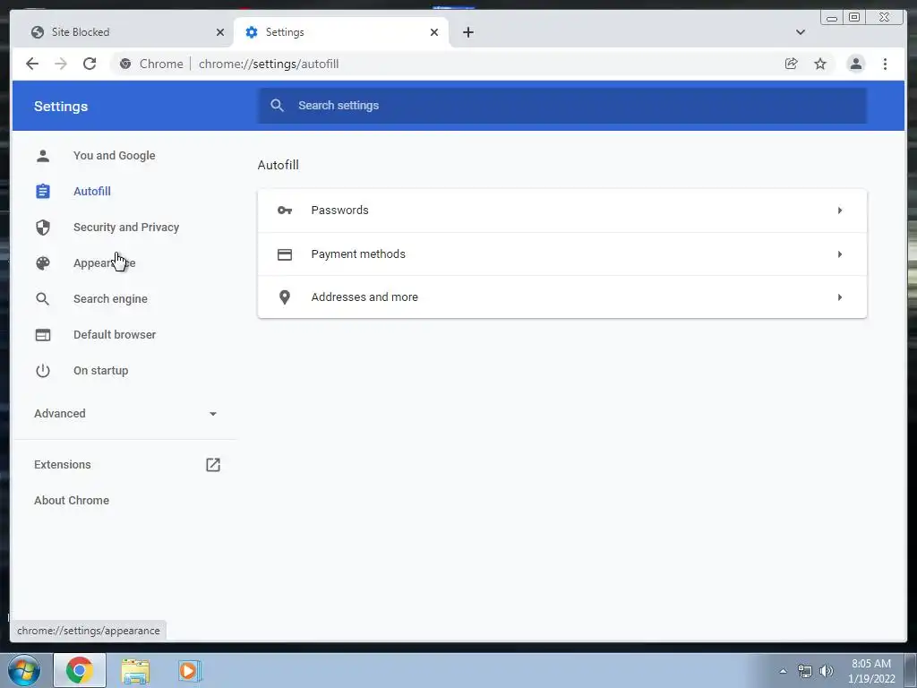Screen dimensions: 917x688
Task: Click the forward navigation arrow
Action: click(61, 64)
